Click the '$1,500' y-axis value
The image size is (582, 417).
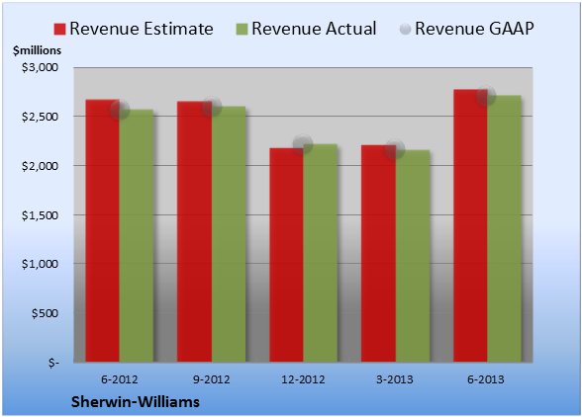point(40,215)
